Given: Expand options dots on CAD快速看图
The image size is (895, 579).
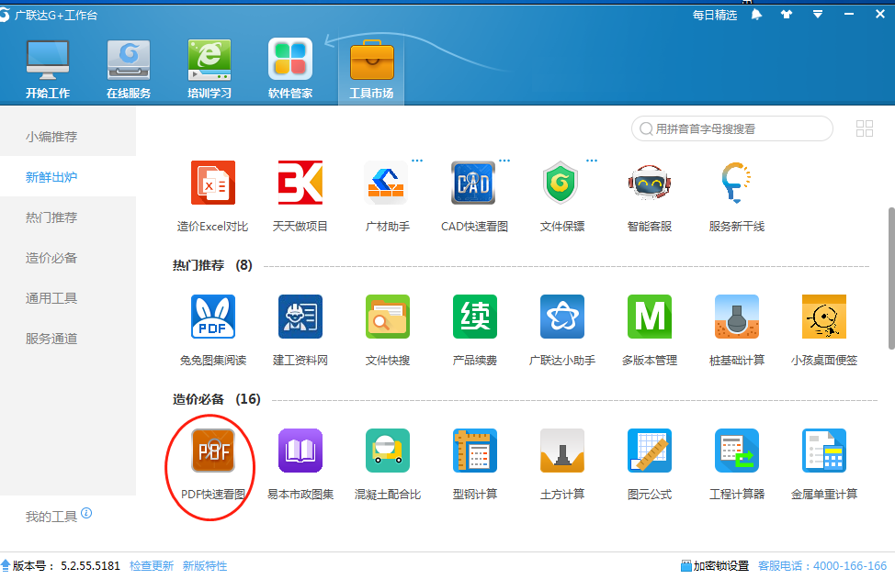Looking at the screenshot, I should tap(504, 161).
